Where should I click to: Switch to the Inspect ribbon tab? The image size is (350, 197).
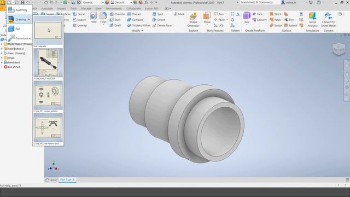pyautogui.click(x=61, y=9)
